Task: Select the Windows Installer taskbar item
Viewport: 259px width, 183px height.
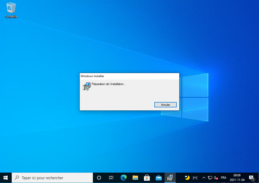Action: 170,178
